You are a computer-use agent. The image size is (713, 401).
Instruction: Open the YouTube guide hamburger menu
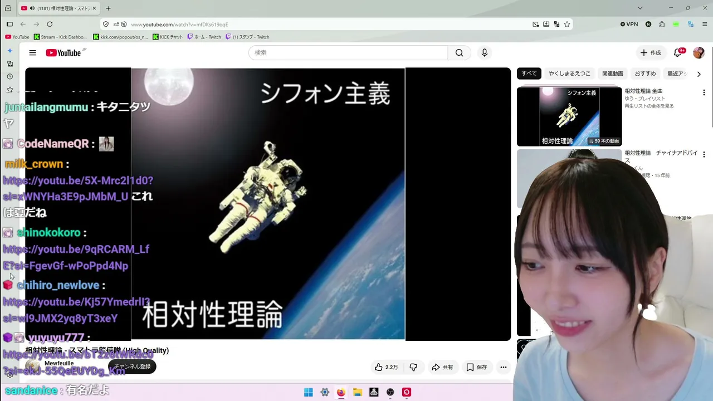tap(33, 53)
